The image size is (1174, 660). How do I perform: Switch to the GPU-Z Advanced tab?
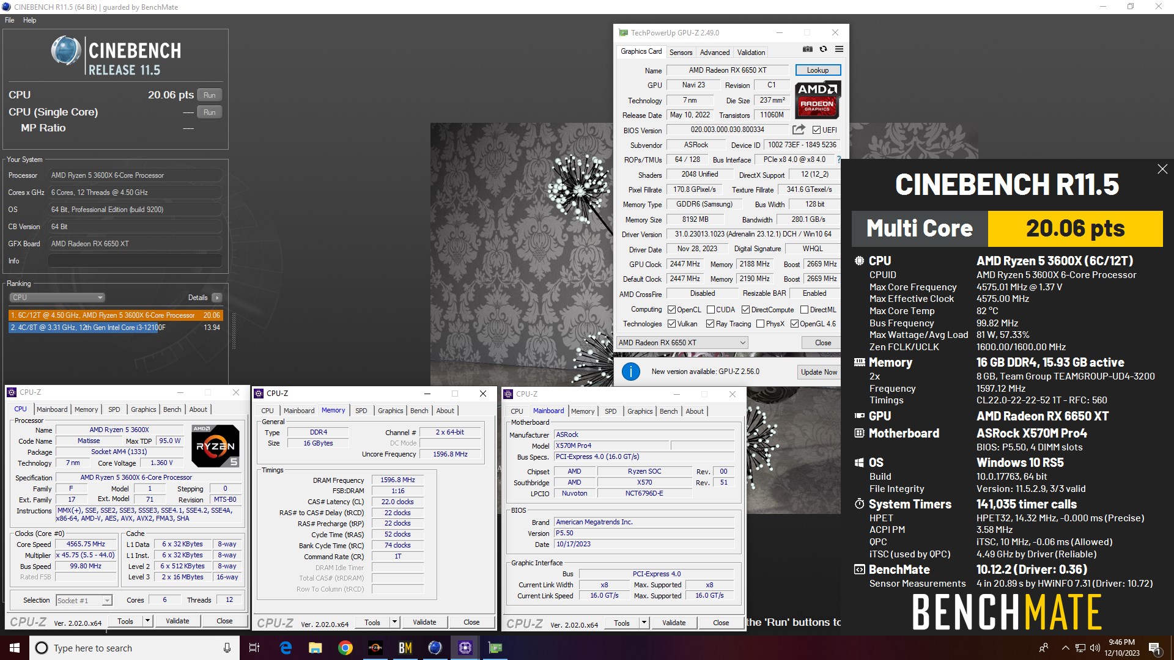coord(714,53)
